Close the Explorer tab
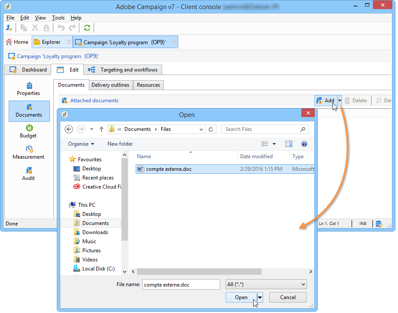The height and width of the screenshot is (313, 398). pos(69,42)
